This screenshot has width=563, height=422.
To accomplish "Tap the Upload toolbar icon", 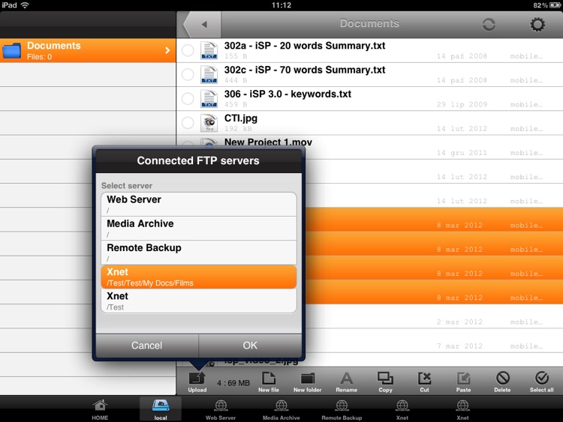I will coord(197,382).
